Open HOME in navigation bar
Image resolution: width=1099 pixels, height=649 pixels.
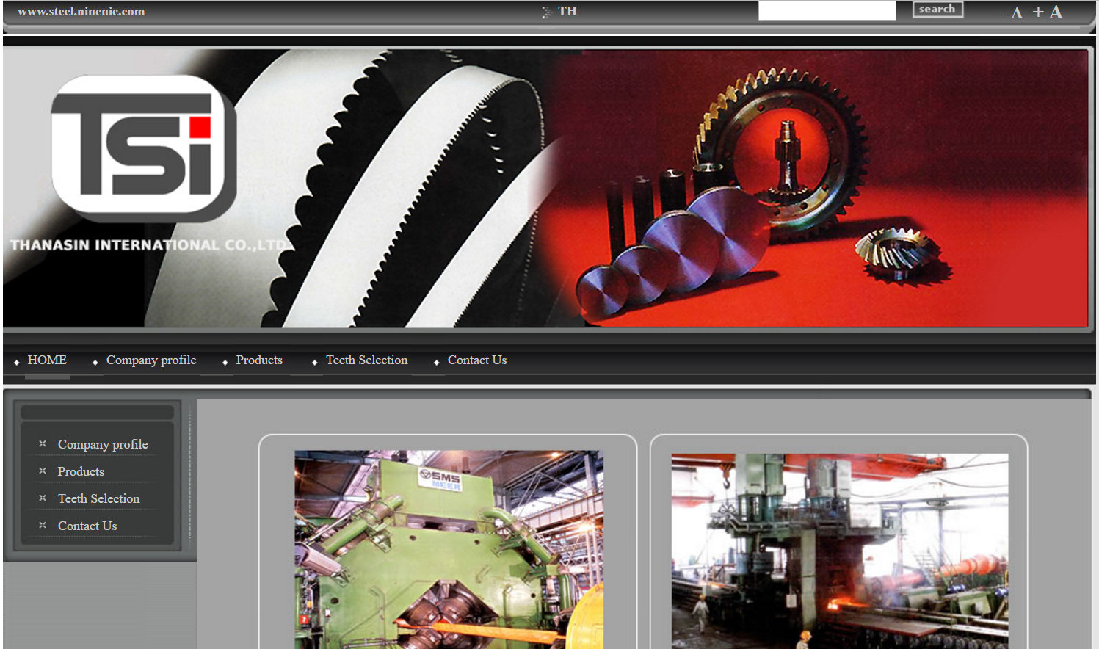tap(47, 360)
